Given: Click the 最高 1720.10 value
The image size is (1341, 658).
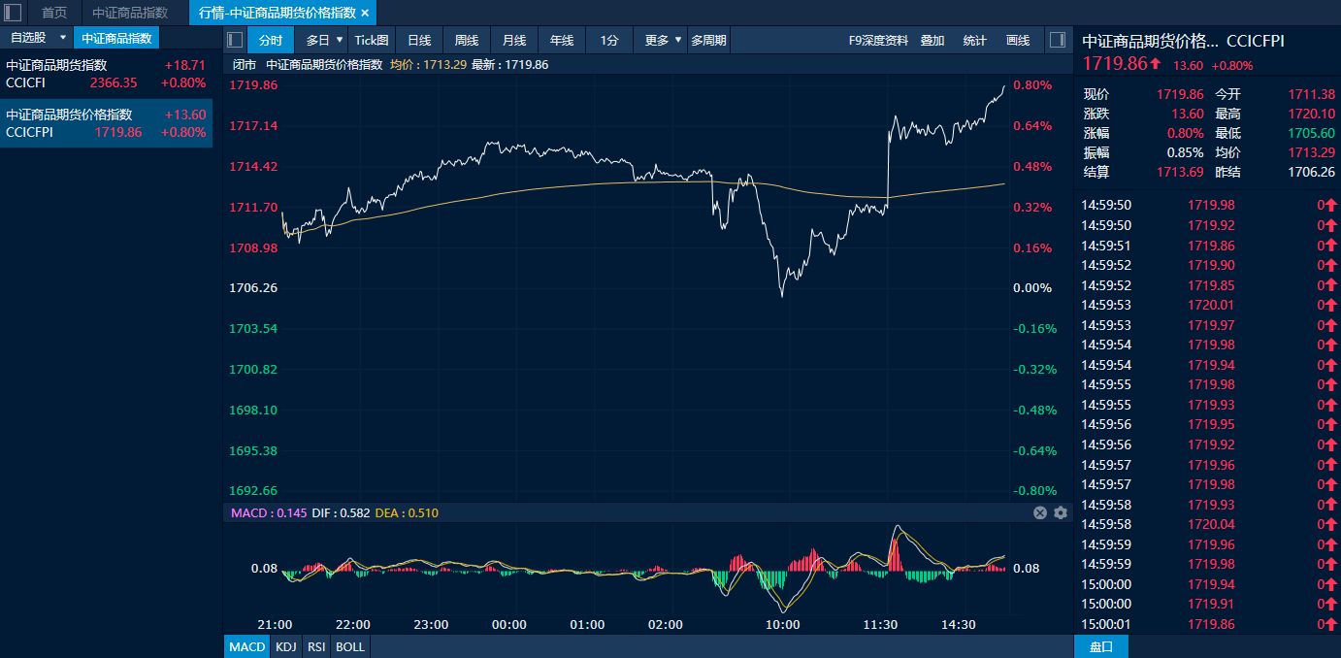Looking at the screenshot, I should [1312, 114].
